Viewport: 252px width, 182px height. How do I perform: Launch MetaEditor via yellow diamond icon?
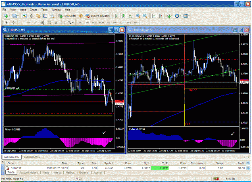[x=81, y=16]
